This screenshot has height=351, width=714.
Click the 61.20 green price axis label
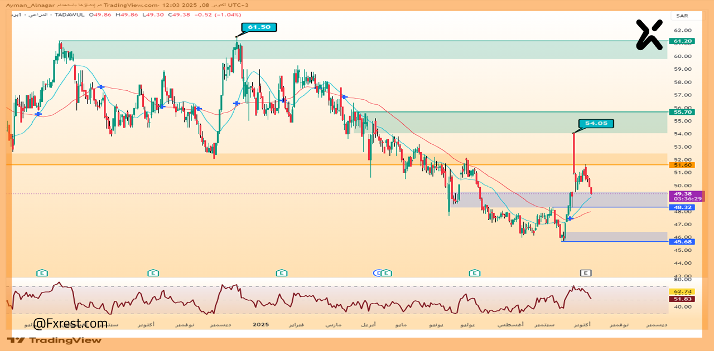[683, 41]
